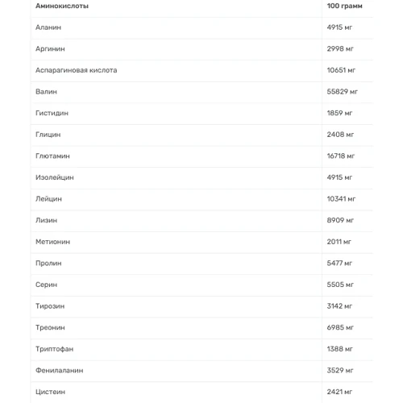This screenshot has width=403, height=403.
Task: Select the Изолейцин row label
Action: [x=55, y=177]
